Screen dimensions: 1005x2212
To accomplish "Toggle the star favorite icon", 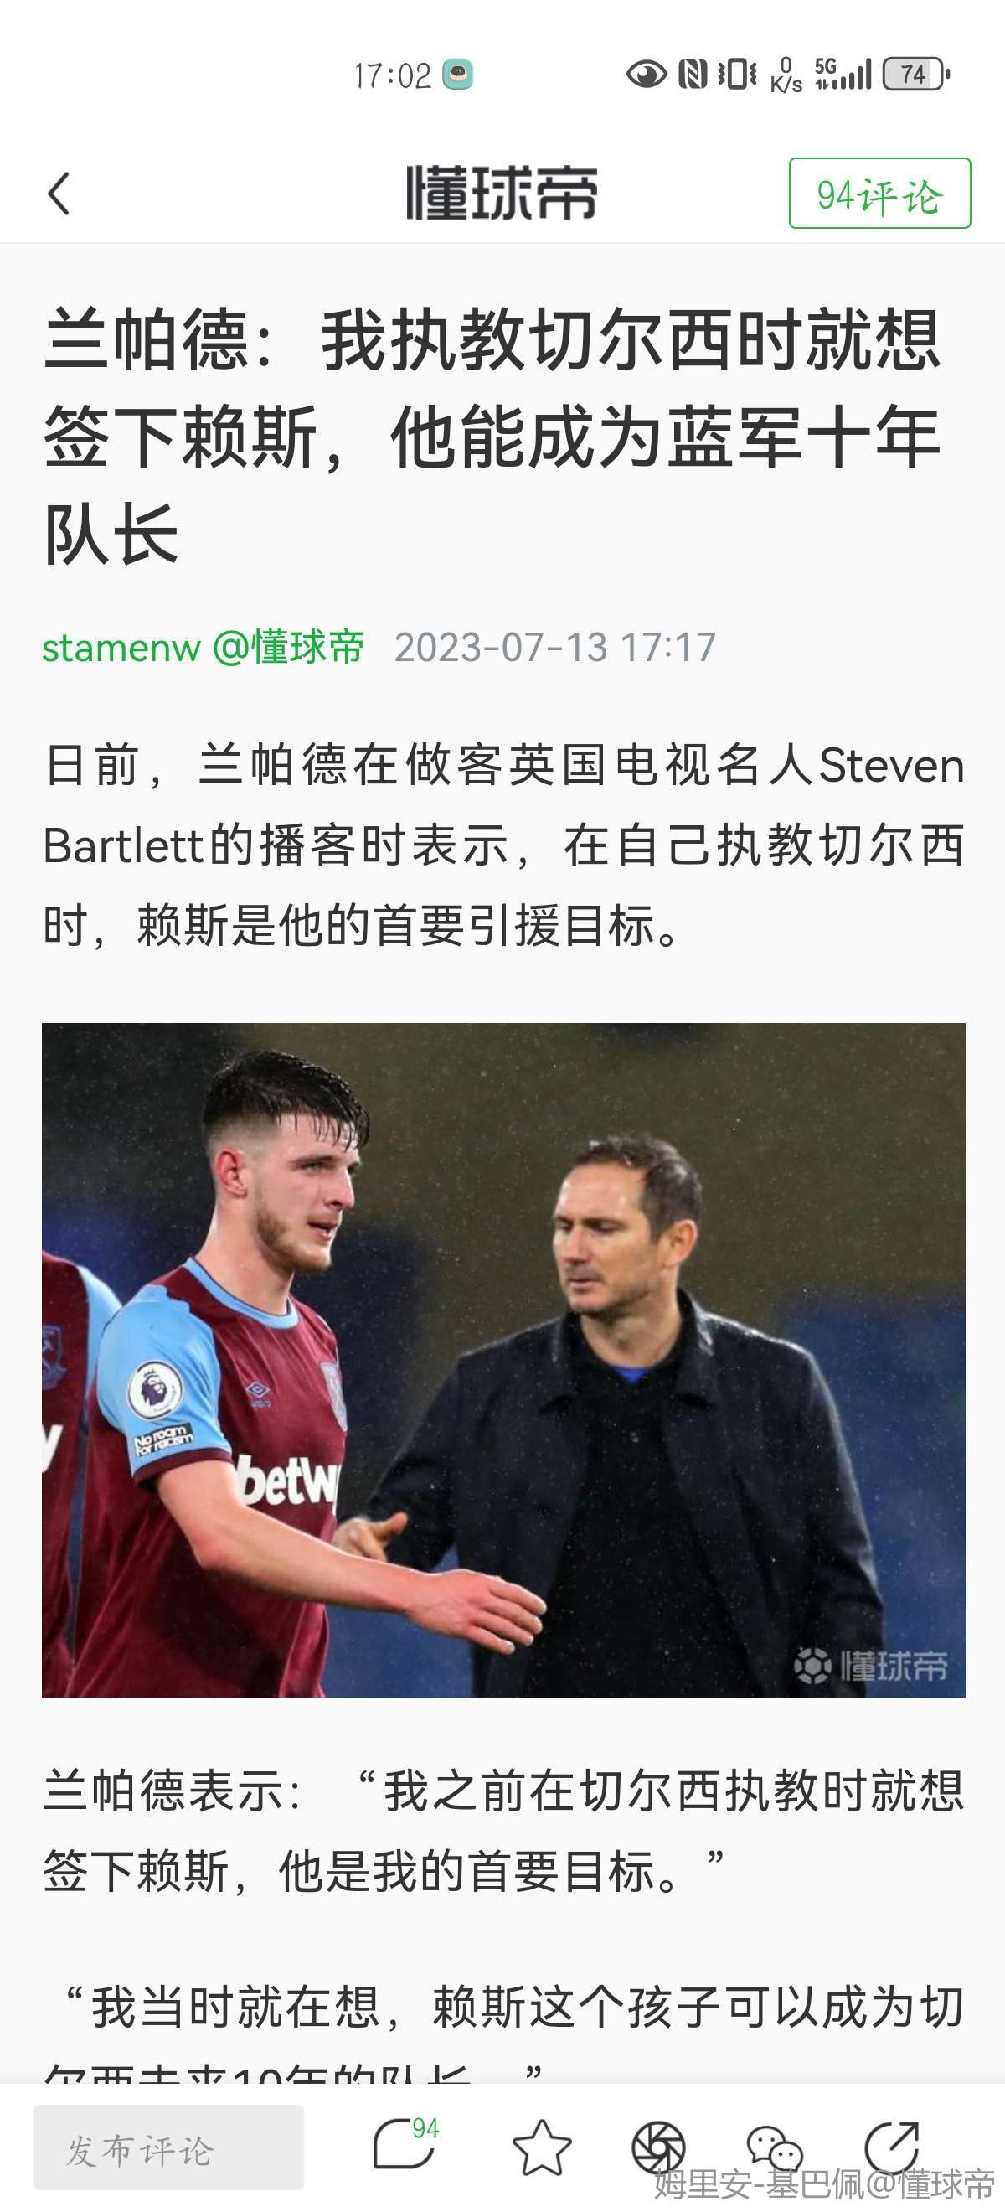I will 542,2147.
